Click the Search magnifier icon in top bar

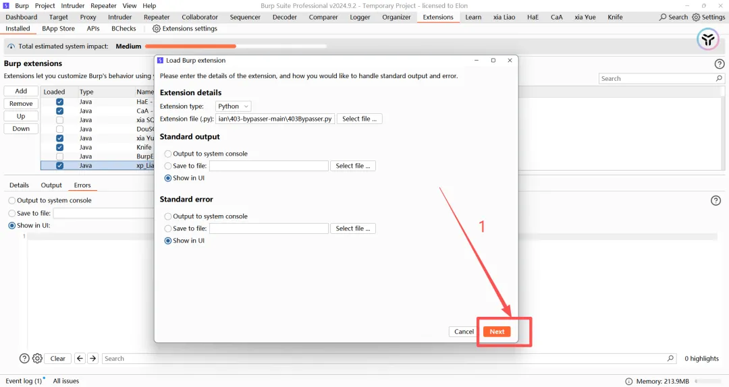tap(663, 17)
